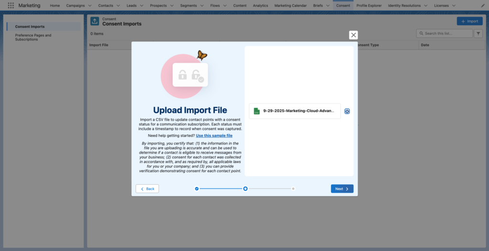Click the filter icon beside list search
Viewport: 489px width, 251px height.
click(x=478, y=33)
